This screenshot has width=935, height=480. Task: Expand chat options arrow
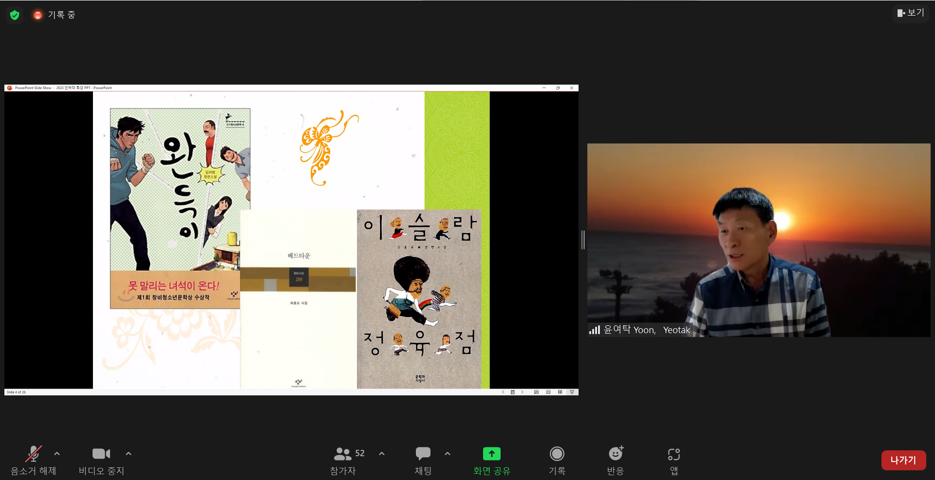click(448, 454)
